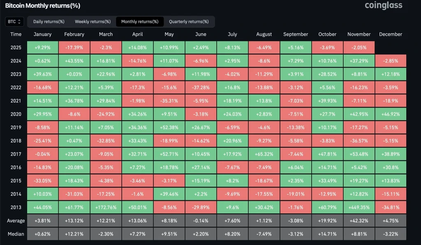Select the -37.28% June 2022 cell
Screen dimensions: 421x245
tap(201, 87)
